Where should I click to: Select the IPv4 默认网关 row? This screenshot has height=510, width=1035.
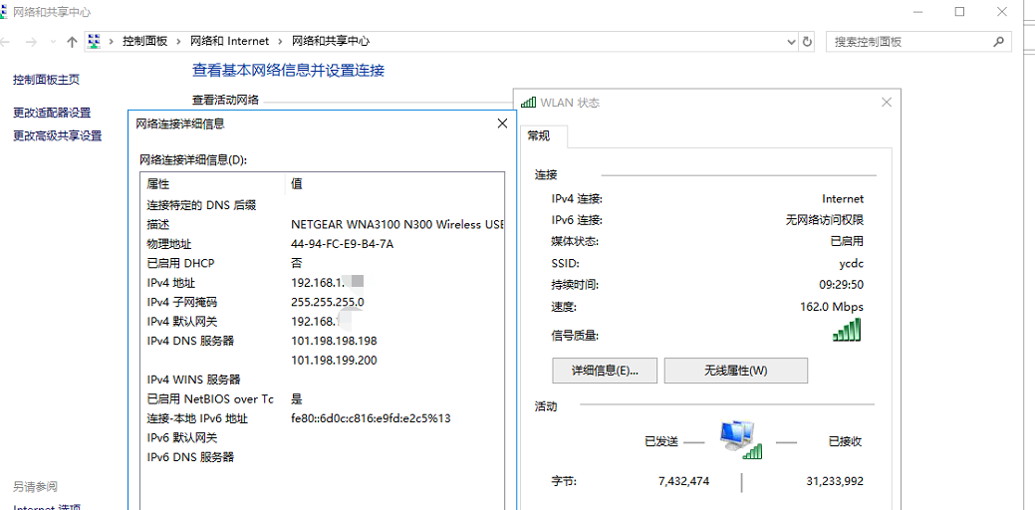[x=323, y=322]
